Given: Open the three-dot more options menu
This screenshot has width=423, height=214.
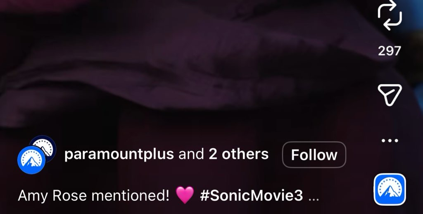Looking at the screenshot, I should [x=390, y=140].
